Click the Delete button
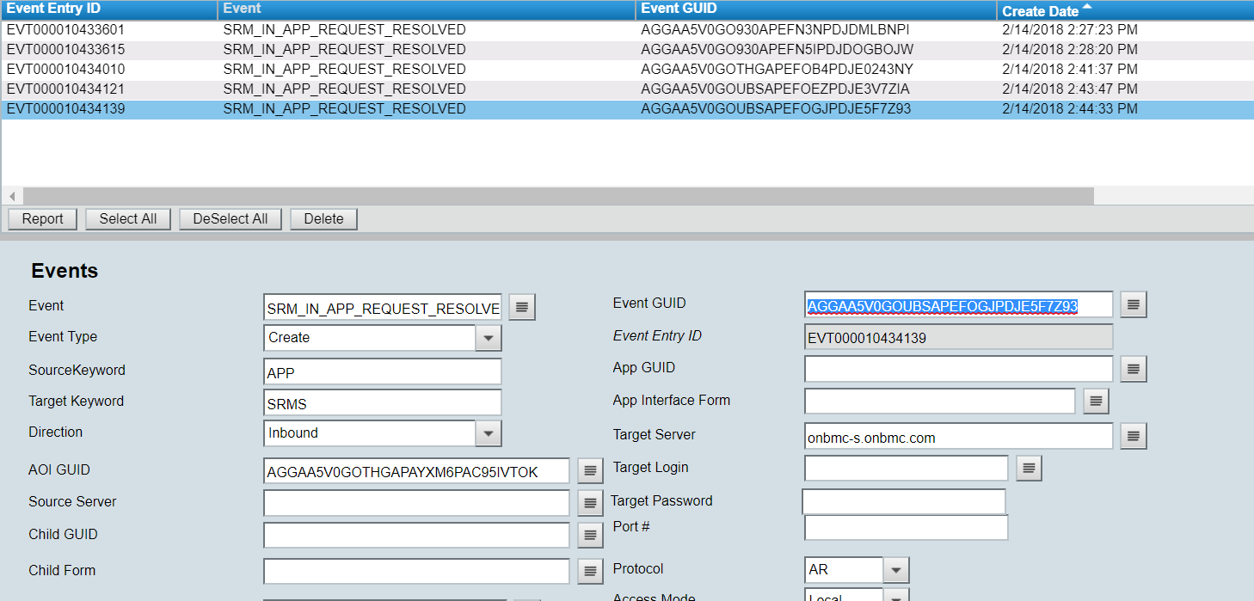The image size is (1254, 601). (x=324, y=218)
